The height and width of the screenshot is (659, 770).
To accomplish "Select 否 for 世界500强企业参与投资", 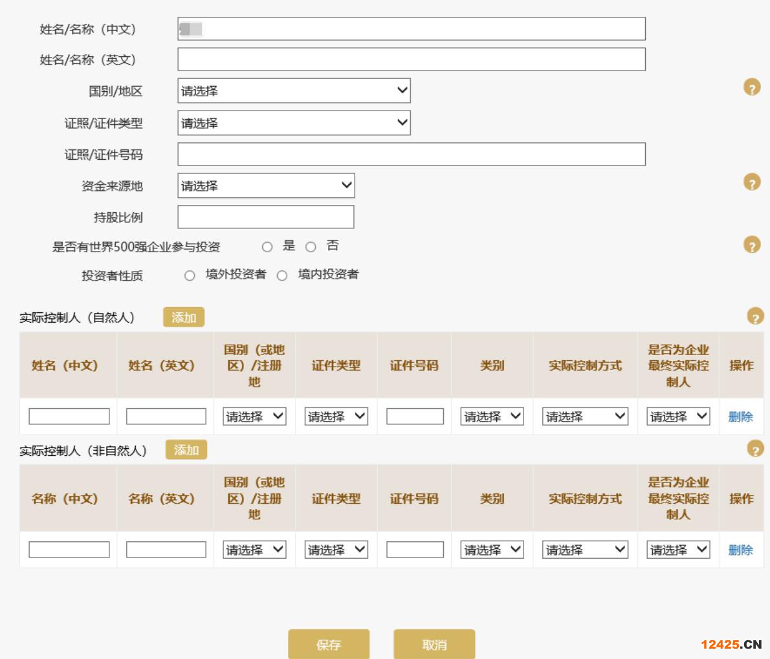I will [311, 247].
